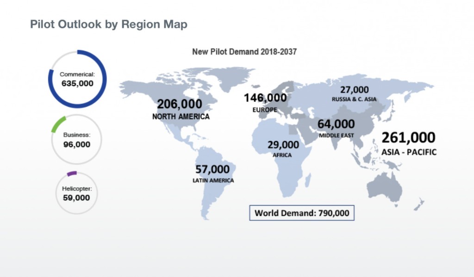This screenshot has height=277, width=474.
Task: Select the World Demand: 790,000 box
Action: 301,213
